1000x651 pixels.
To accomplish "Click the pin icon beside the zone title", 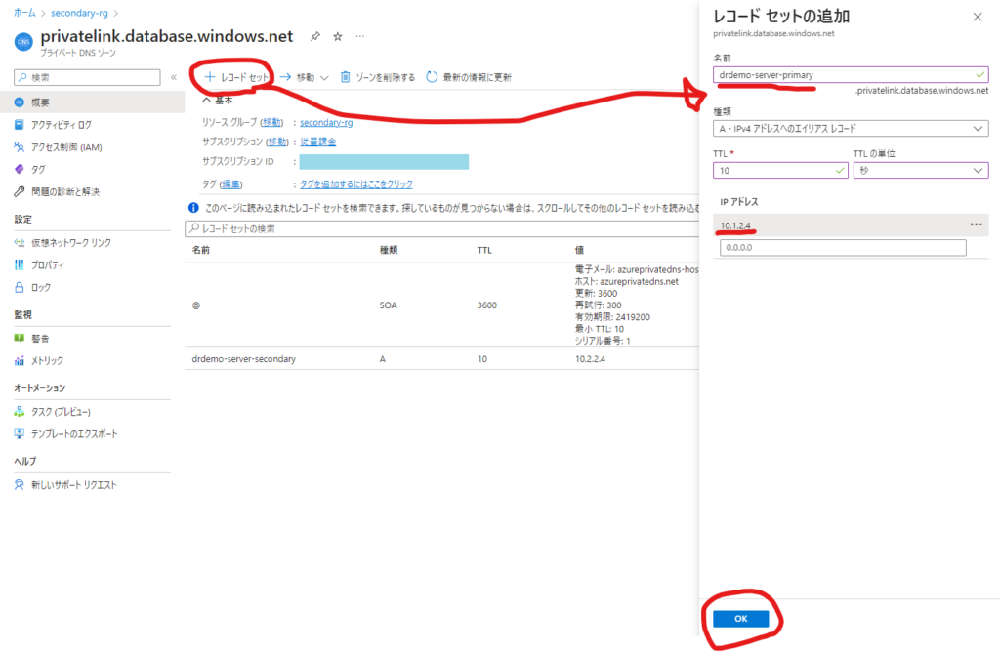I will [315, 37].
